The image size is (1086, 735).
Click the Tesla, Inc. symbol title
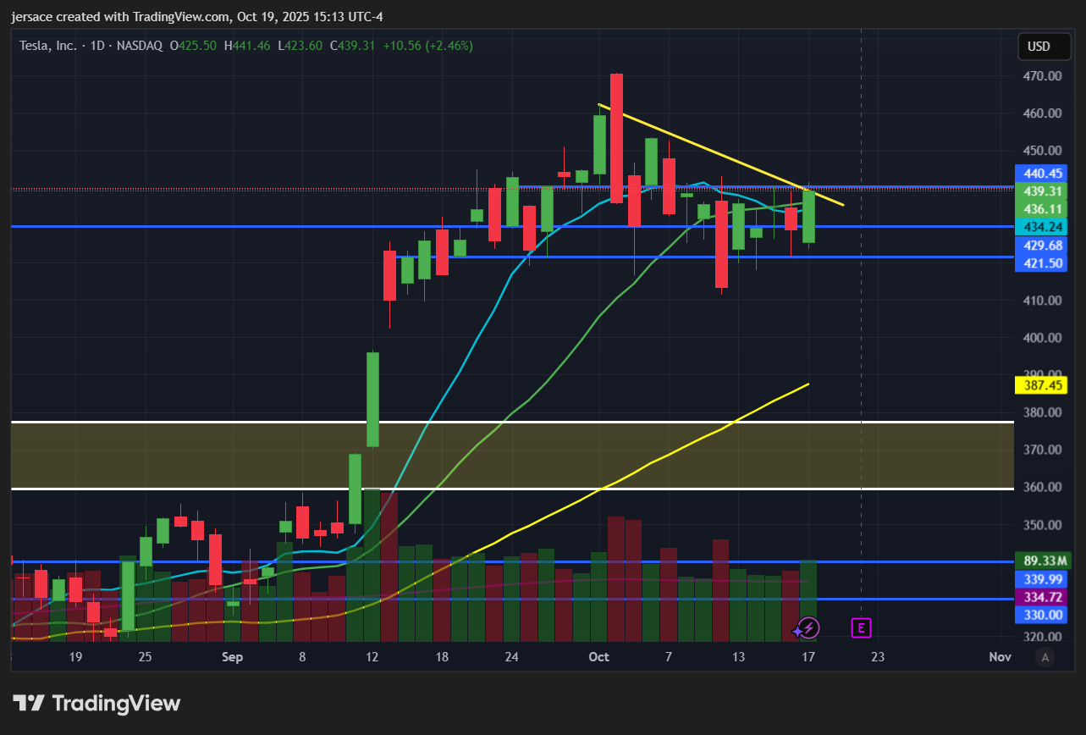point(49,46)
